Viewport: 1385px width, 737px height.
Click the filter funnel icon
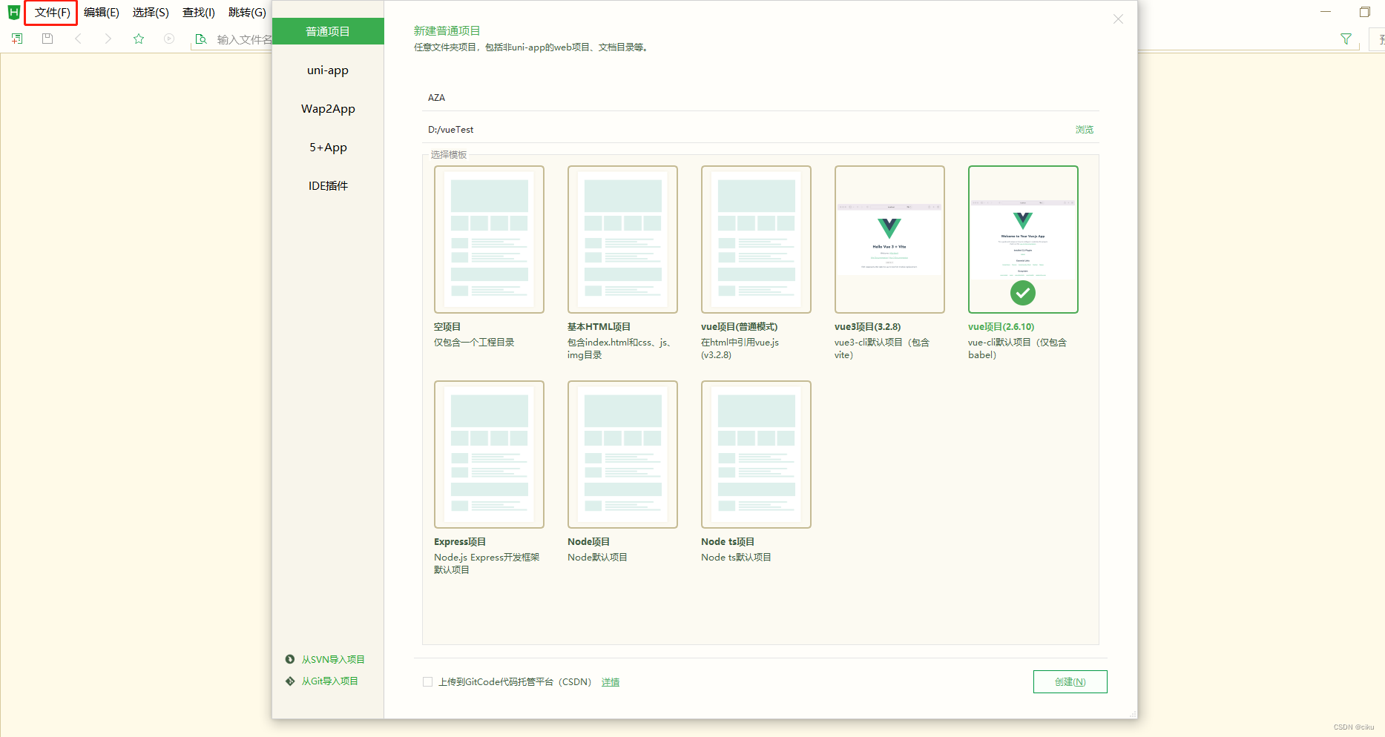pos(1346,39)
